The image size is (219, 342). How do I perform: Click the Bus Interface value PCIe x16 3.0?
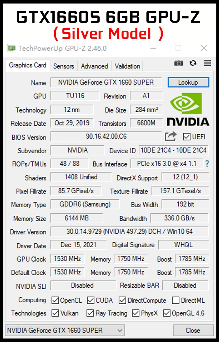point(167,164)
